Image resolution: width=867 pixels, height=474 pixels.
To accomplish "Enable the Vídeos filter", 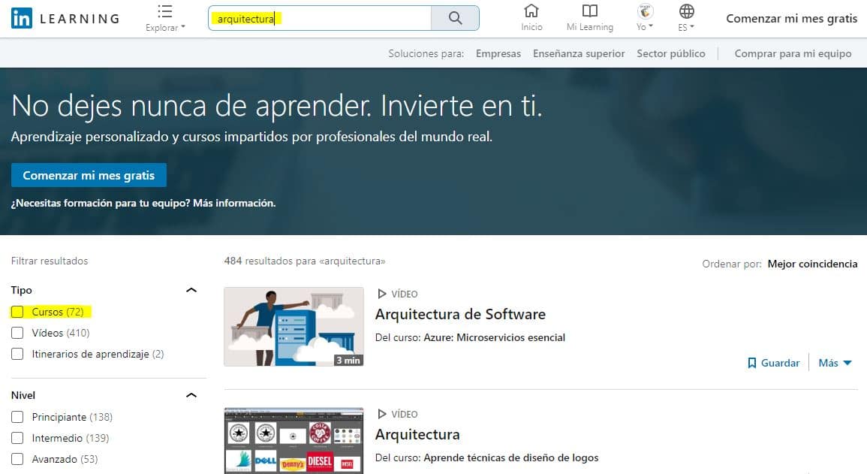I will [x=16, y=333].
